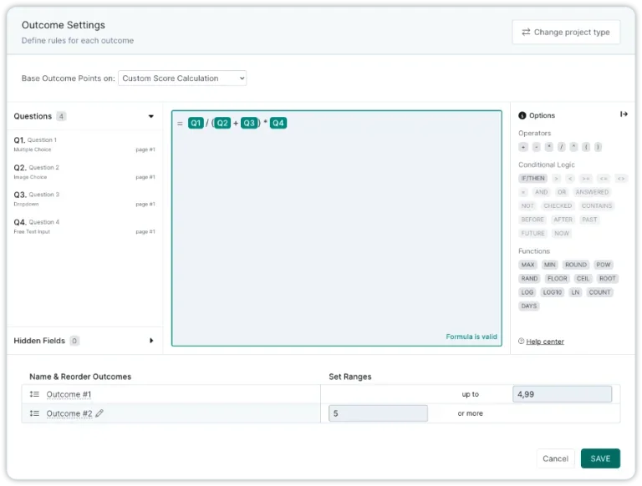This screenshot has height=486, width=642.
Task: Insert the FUTURE date condition
Action: click(x=532, y=233)
